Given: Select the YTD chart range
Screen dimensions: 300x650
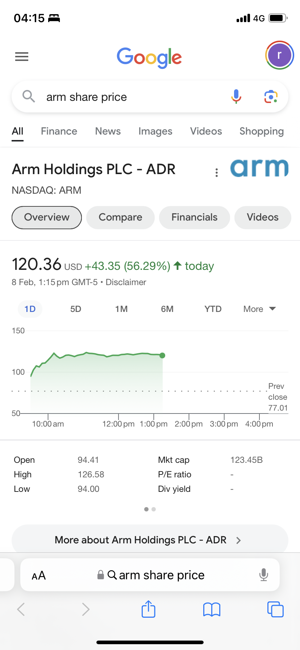Looking at the screenshot, I should [x=213, y=309].
